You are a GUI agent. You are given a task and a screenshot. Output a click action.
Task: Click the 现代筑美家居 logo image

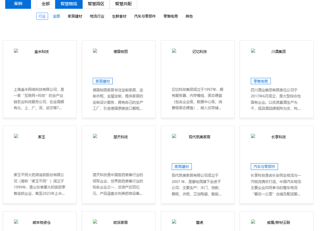[197, 137]
